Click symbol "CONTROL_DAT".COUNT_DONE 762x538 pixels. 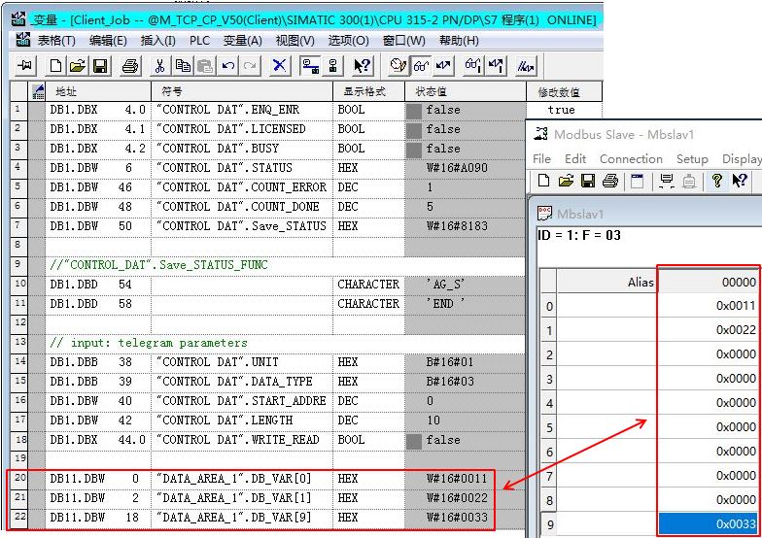pos(237,206)
